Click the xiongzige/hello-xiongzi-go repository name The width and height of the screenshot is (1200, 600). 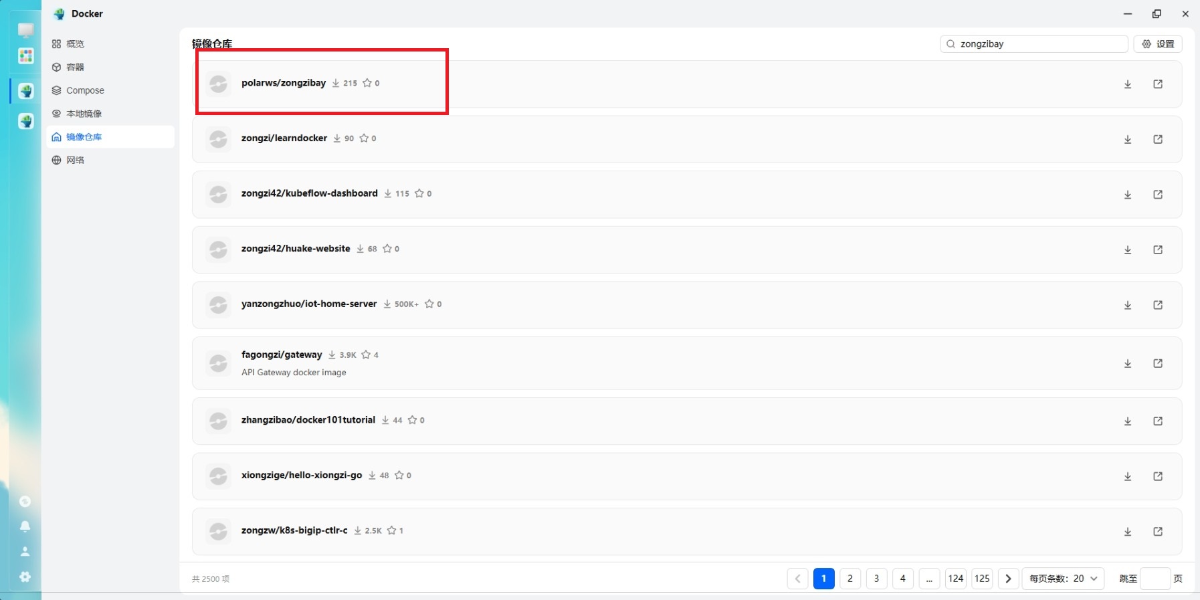point(302,476)
